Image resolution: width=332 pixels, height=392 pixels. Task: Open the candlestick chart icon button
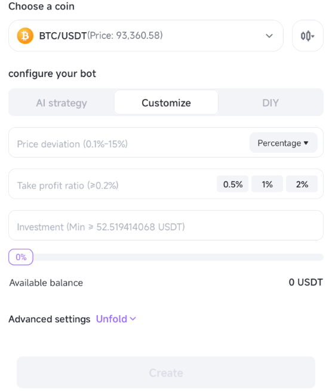(x=308, y=36)
